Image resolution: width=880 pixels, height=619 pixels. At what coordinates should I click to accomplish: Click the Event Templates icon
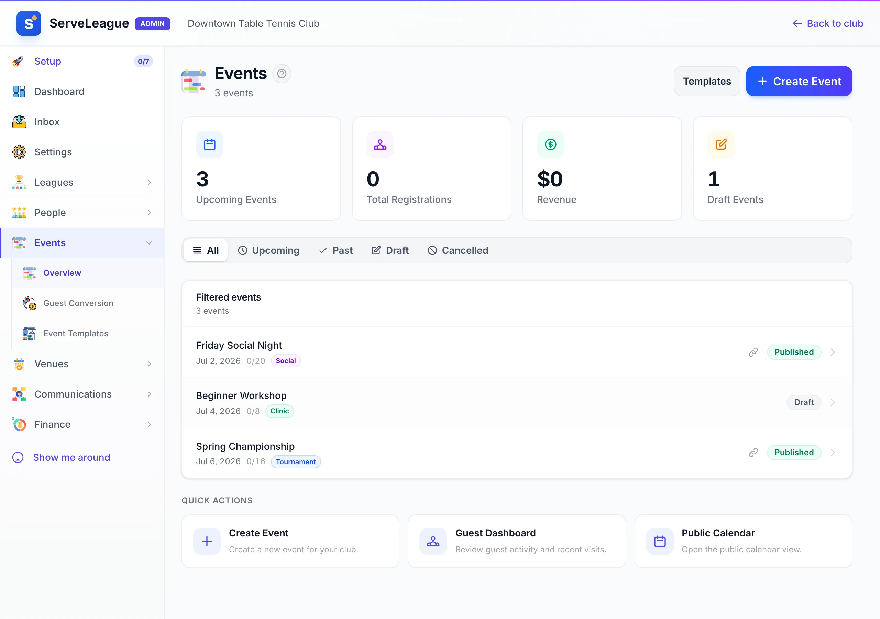[x=29, y=334]
